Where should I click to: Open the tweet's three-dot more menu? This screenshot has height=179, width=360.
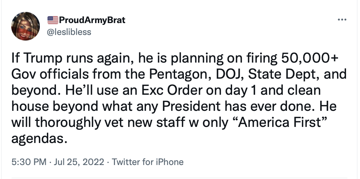point(342,20)
